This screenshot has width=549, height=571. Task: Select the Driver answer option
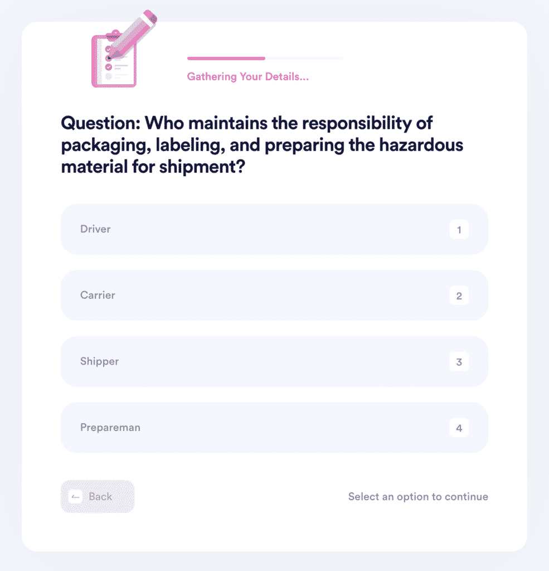274,229
